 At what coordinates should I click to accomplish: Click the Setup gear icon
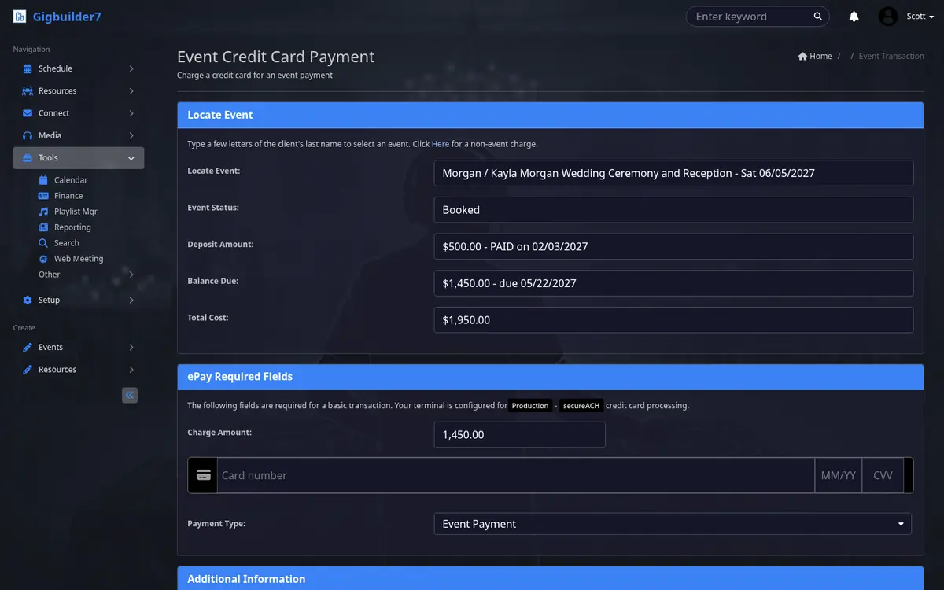tap(28, 301)
